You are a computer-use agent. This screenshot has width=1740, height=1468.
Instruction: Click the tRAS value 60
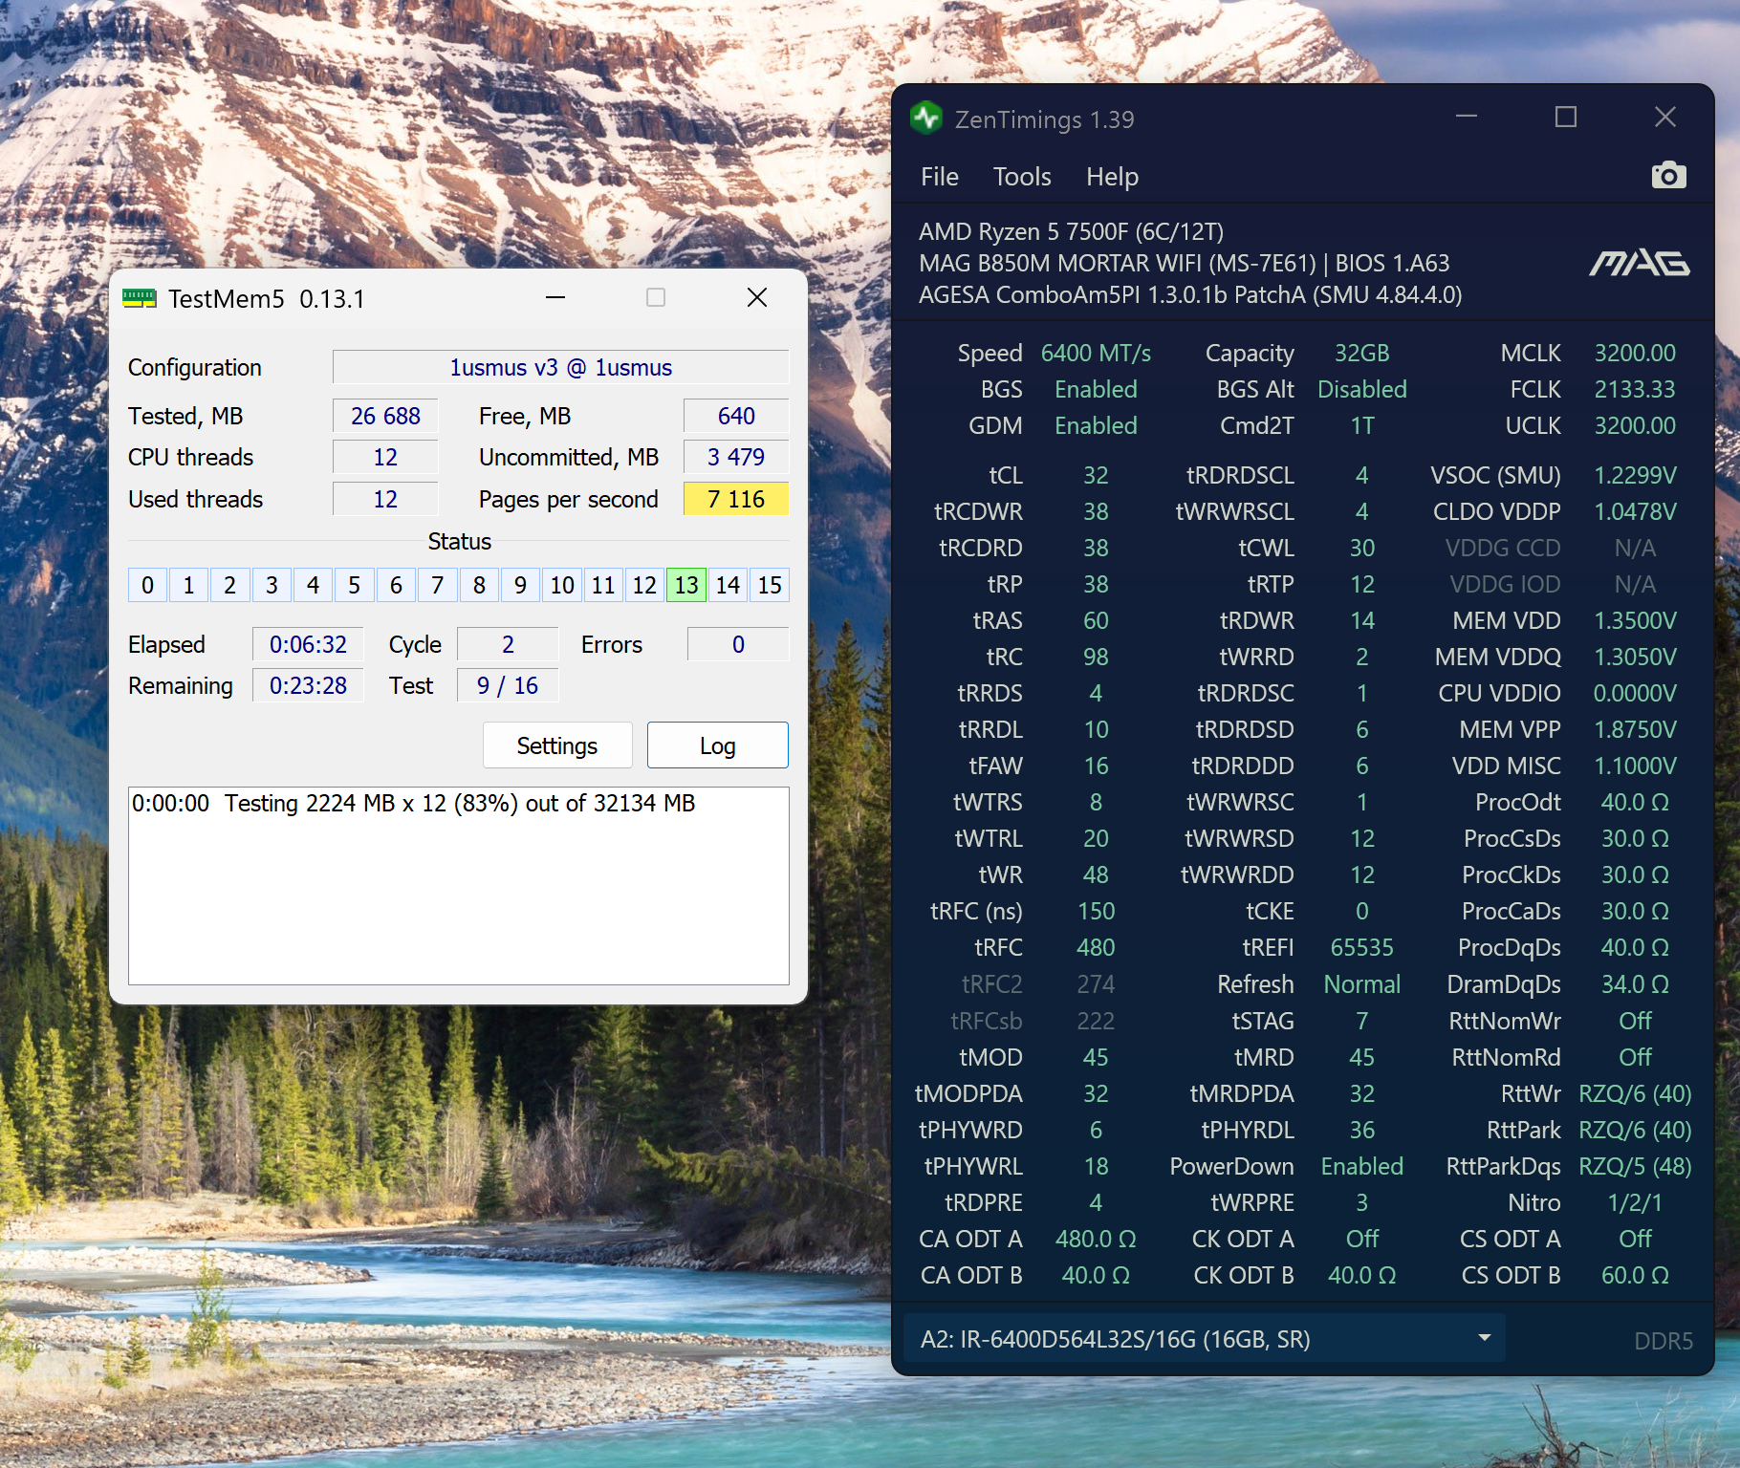click(1096, 620)
